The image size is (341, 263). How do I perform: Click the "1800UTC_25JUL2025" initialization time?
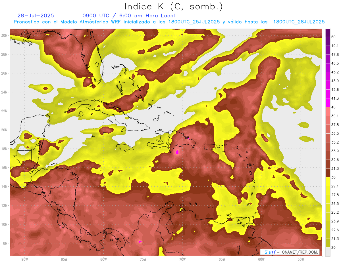point(194,22)
